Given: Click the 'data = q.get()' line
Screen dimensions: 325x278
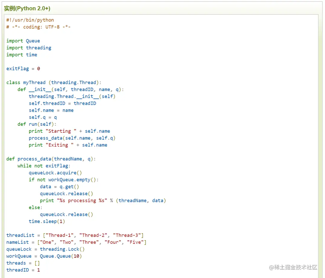Looking at the screenshot, I should [x=59, y=187].
